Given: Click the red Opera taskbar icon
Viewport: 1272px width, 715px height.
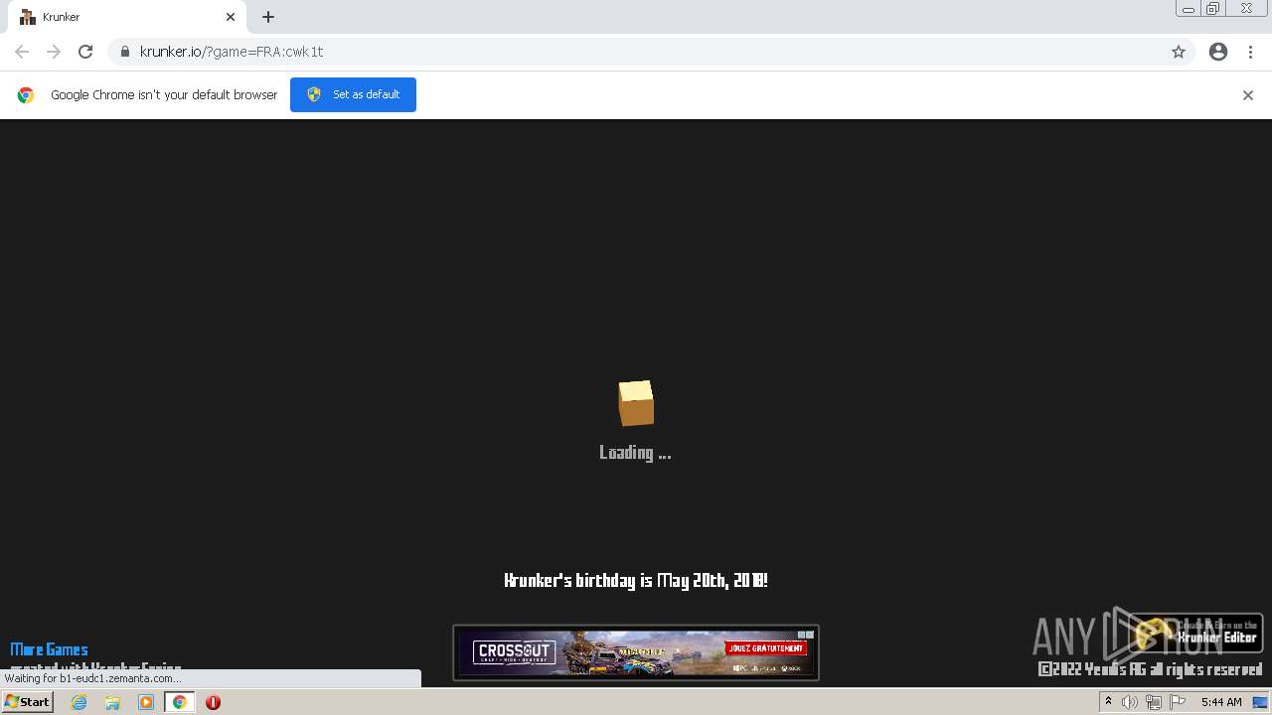Looking at the screenshot, I should 213,702.
